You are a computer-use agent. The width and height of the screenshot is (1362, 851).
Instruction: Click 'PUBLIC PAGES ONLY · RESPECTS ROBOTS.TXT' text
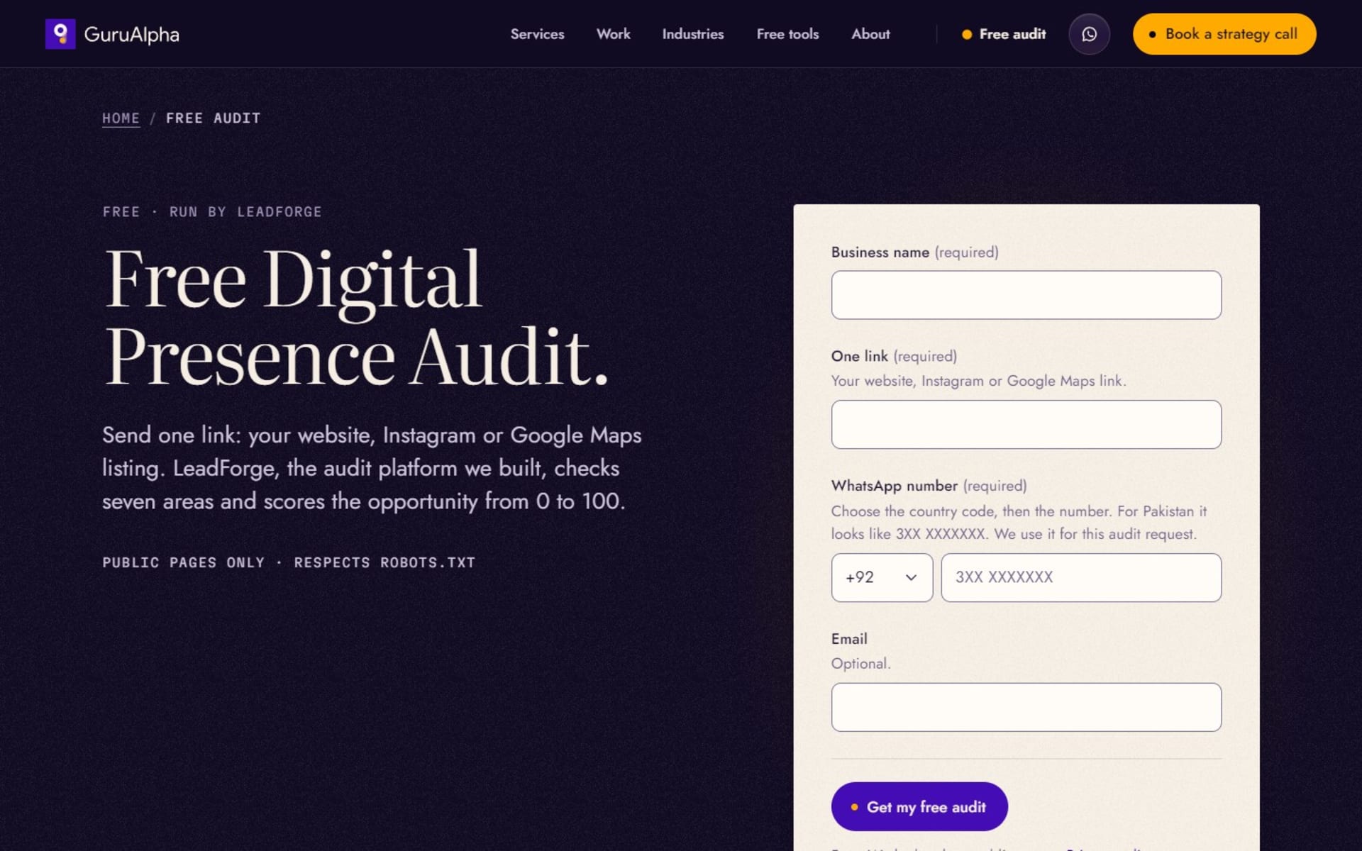(x=289, y=562)
